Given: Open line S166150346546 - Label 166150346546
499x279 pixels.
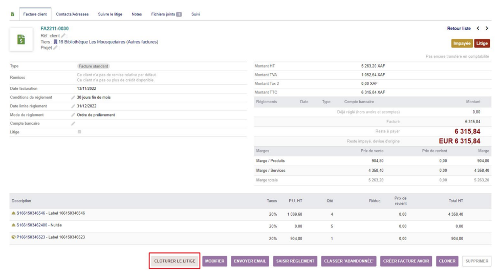Looking at the screenshot, I should [x=51, y=213].
